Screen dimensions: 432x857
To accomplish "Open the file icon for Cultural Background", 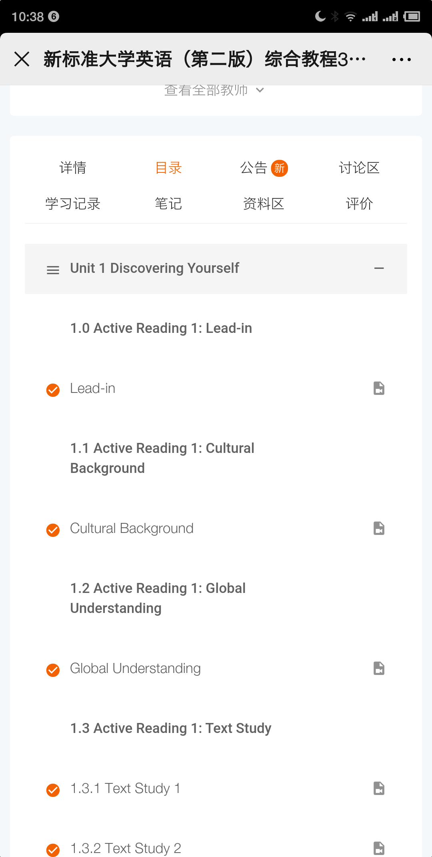I will click(379, 528).
